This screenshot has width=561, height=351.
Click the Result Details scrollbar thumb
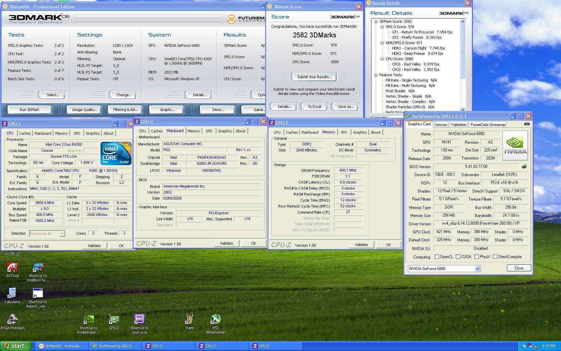[462, 51]
